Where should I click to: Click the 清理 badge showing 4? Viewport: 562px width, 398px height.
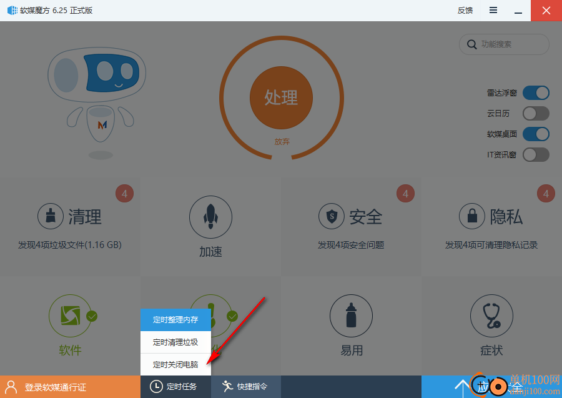tap(124, 194)
